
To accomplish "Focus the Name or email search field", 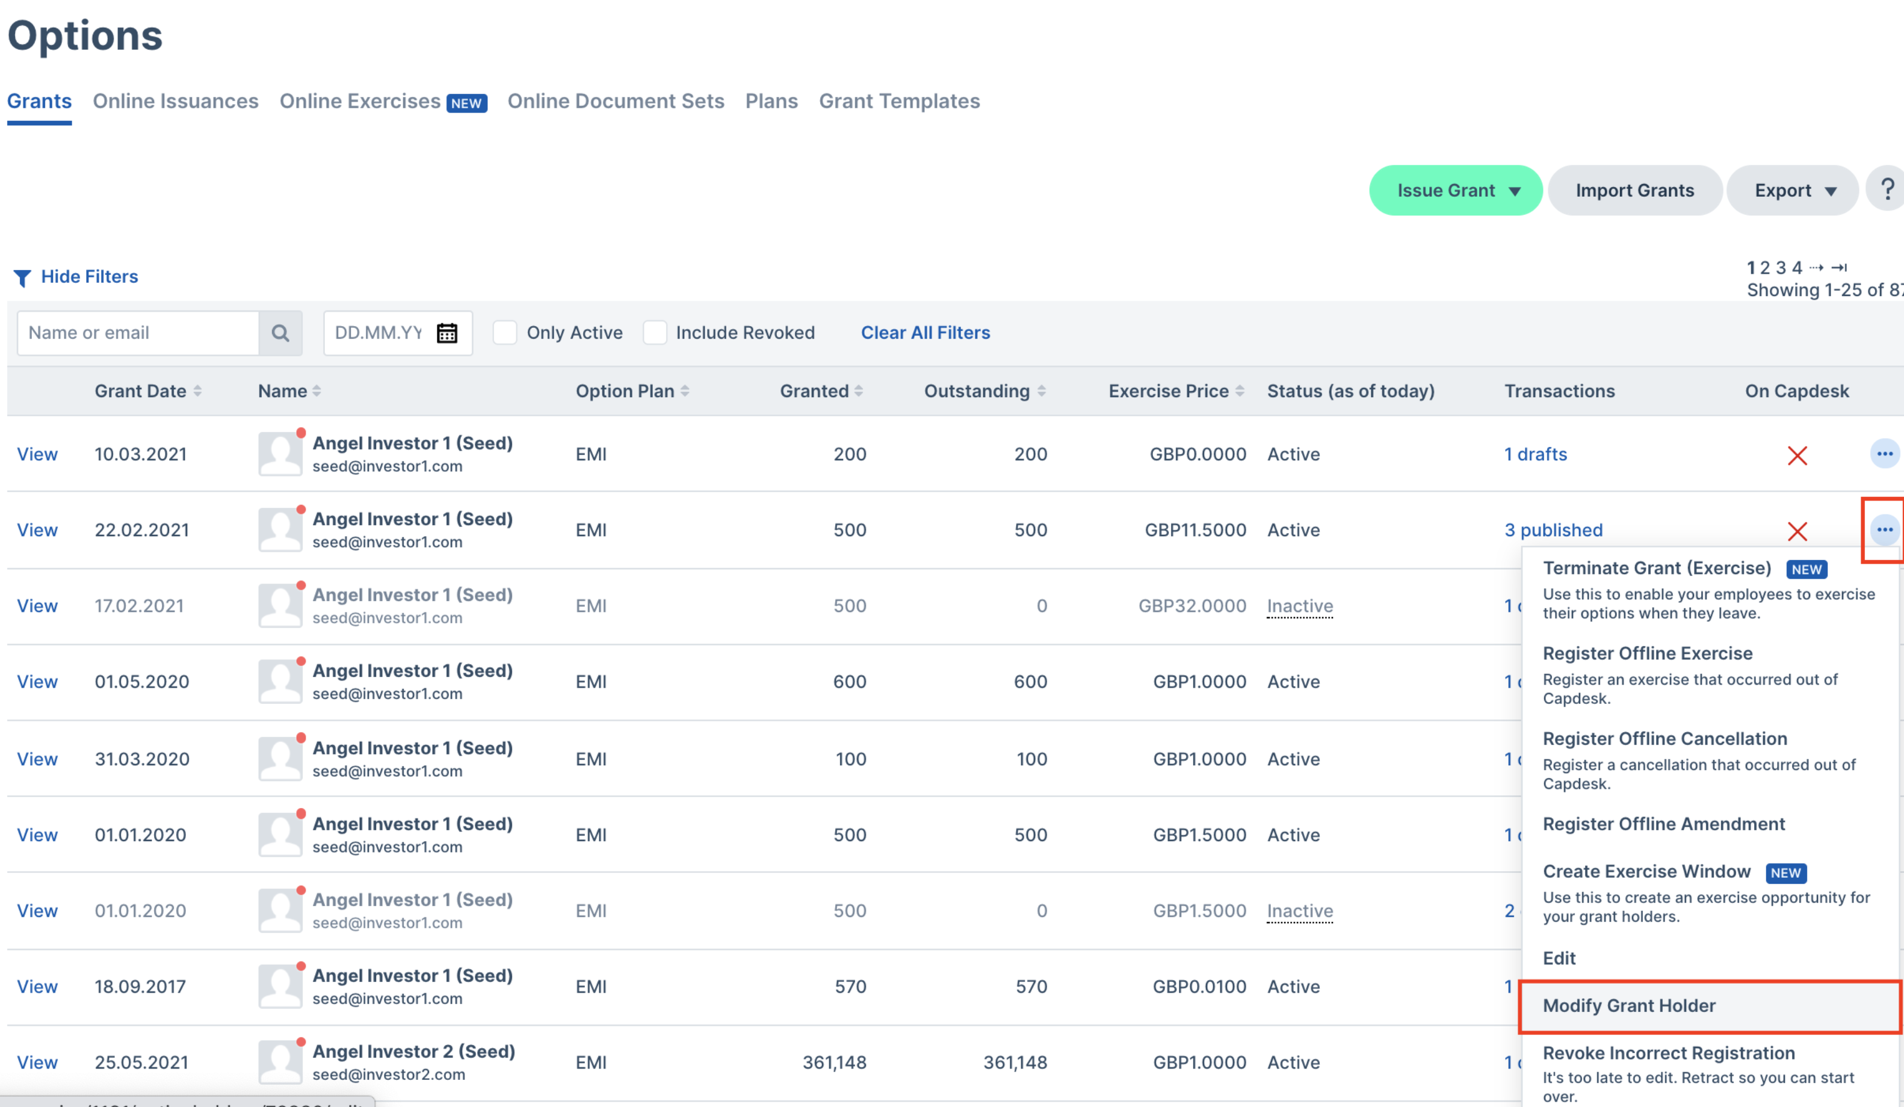I will pyautogui.click(x=138, y=333).
